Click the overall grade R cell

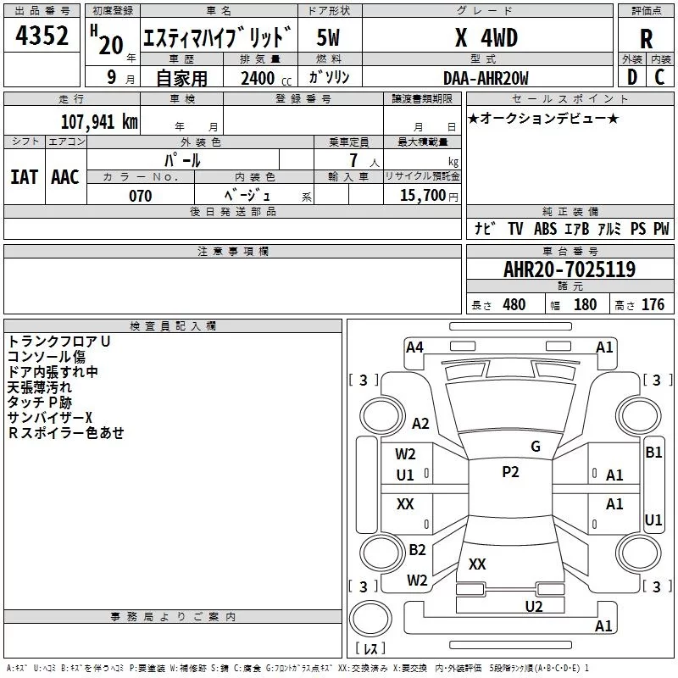[646, 39]
